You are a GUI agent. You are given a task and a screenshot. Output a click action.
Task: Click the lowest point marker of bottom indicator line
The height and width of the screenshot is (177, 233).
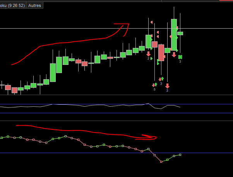[161, 162]
